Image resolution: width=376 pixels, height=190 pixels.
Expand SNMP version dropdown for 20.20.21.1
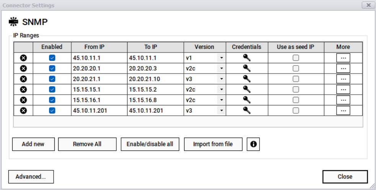pyautogui.click(x=221, y=79)
